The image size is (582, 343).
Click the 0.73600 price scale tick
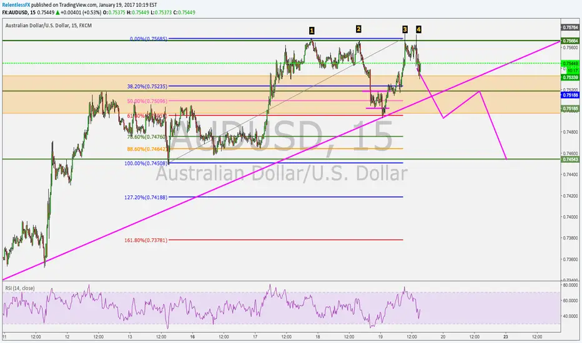click(571, 259)
